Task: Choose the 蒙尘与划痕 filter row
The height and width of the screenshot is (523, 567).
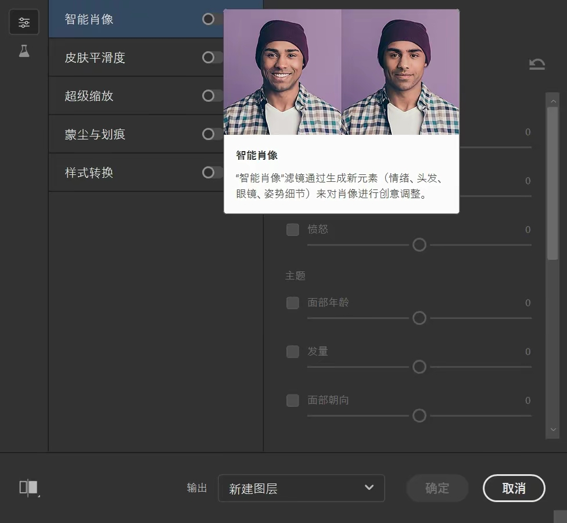Action: tap(136, 134)
